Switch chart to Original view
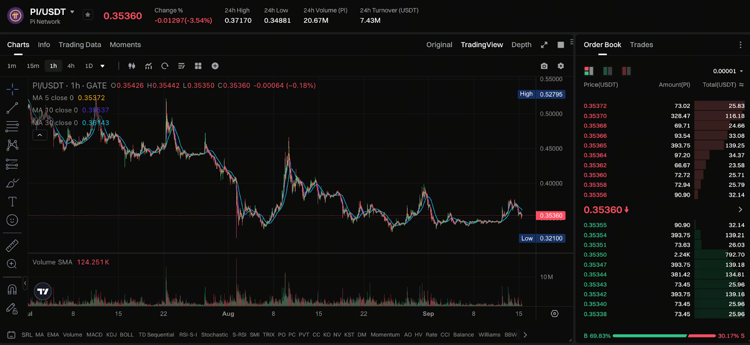Image resolution: width=750 pixels, height=345 pixels. [x=439, y=45]
